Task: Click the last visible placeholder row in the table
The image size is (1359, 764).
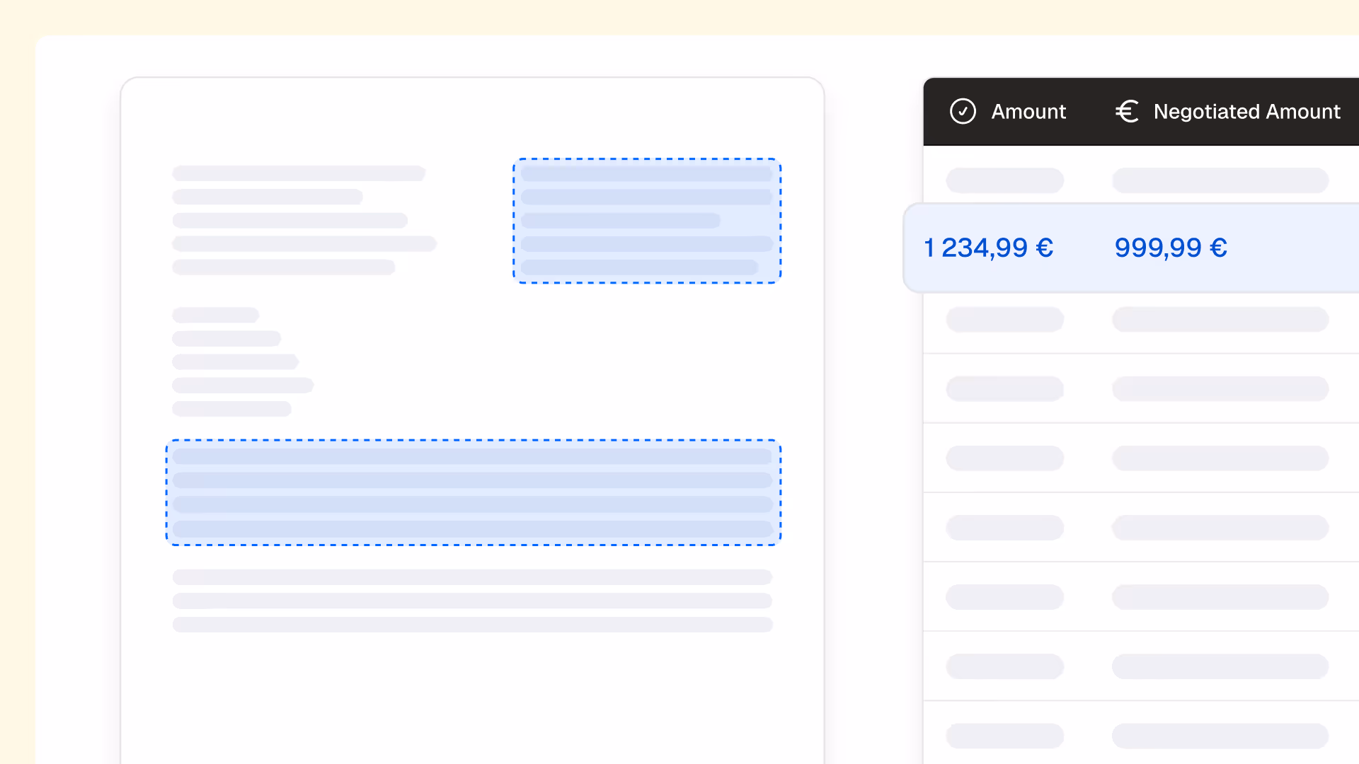Action: 1140,736
